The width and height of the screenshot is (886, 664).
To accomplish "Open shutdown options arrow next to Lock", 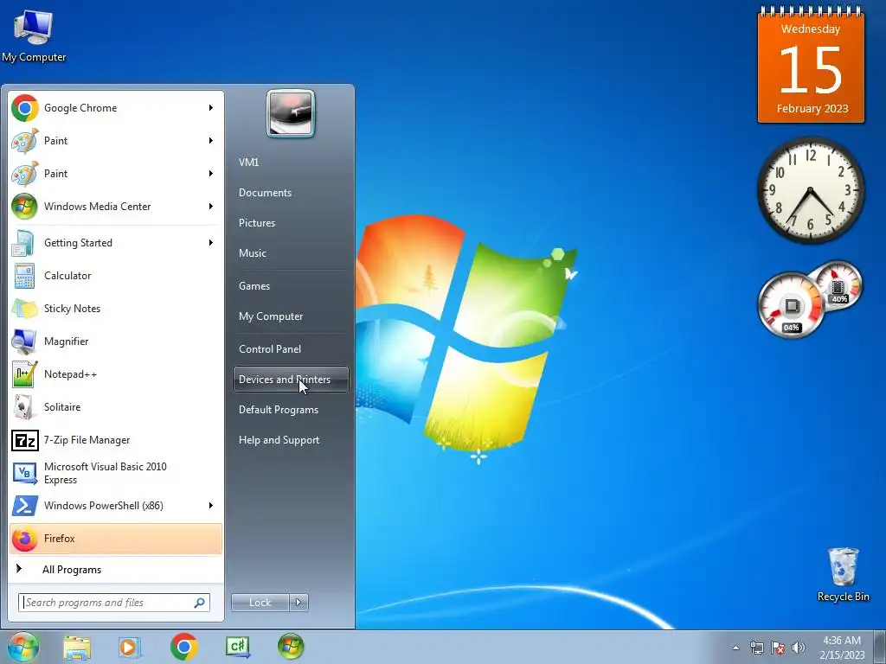I will coord(299,603).
